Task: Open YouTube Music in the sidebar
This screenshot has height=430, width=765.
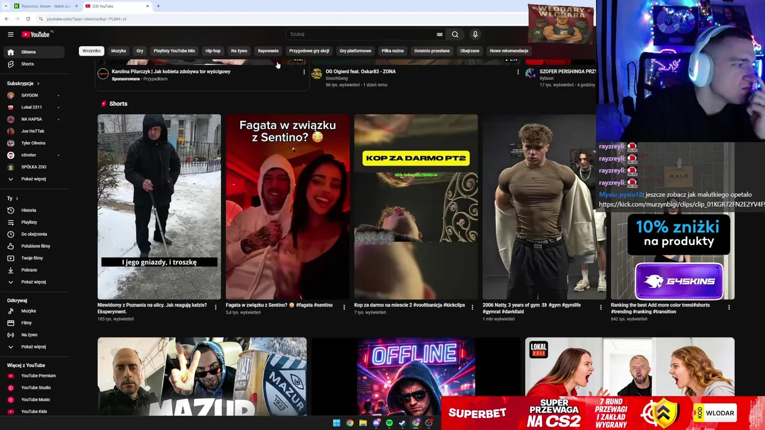Action: [x=33, y=400]
